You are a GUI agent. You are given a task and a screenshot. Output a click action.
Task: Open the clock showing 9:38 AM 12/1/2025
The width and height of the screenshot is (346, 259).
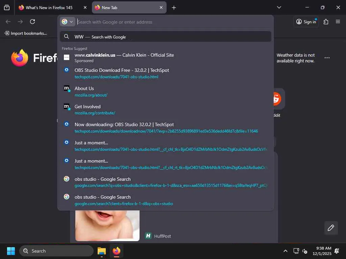[322, 251]
